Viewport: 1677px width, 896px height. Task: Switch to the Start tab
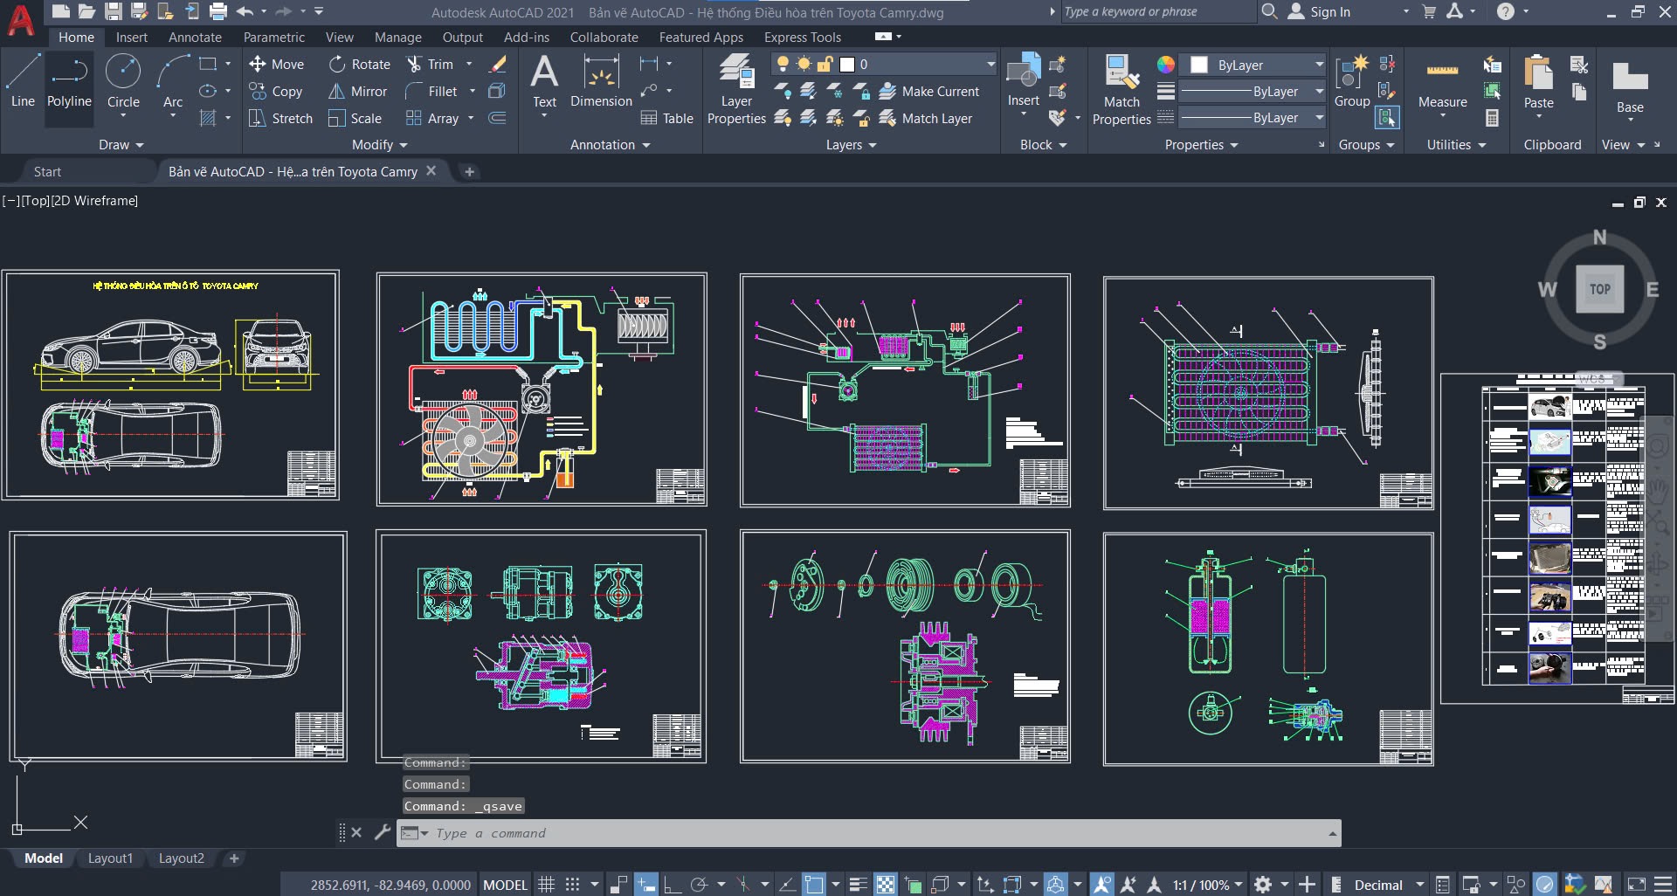[47, 171]
